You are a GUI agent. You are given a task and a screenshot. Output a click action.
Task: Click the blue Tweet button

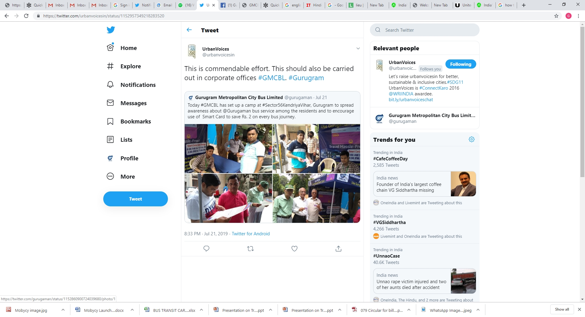[135, 199]
